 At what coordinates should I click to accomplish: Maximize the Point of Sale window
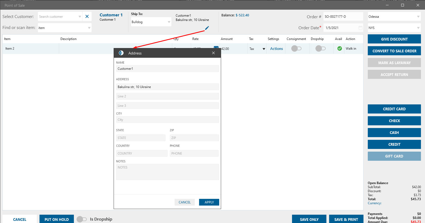[x=402, y=5]
